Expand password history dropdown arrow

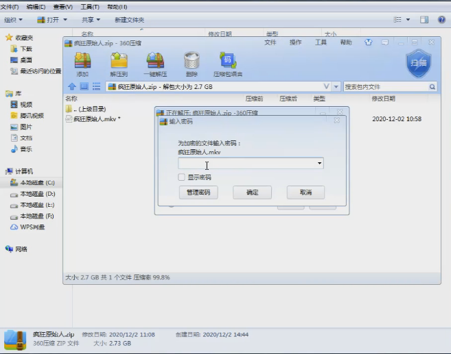tap(319, 163)
